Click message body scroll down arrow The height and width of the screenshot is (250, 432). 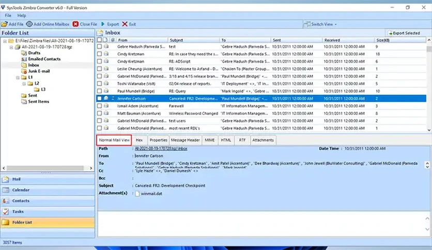coord(427,229)
